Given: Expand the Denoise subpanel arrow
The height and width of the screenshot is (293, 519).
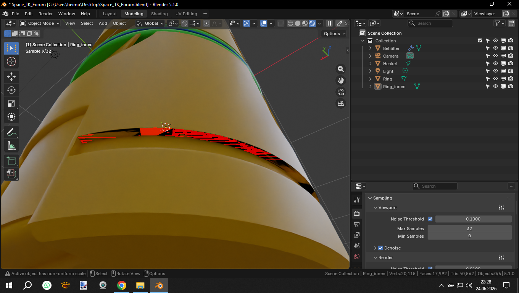Looking at the screenshot, I should [375, 248].
